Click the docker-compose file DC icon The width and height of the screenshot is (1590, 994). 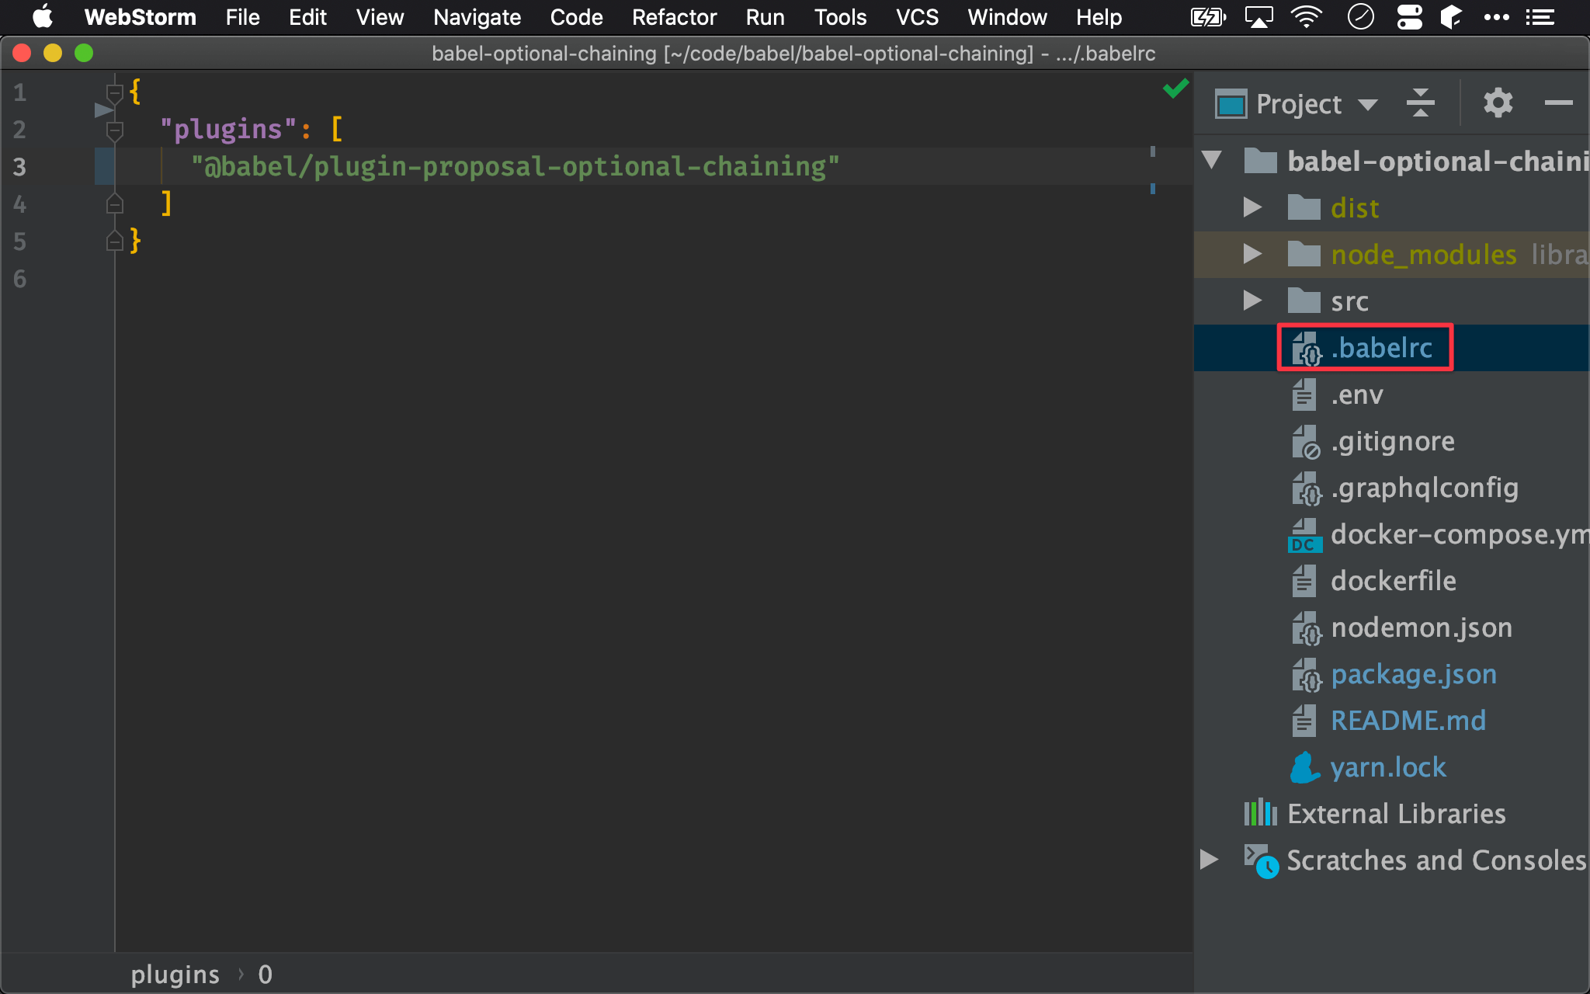[x=1305, y=535]
